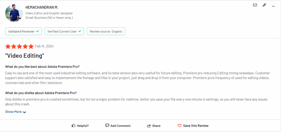Click the paragraph starting "Only dislike in premiere pro"
281x132 pixels.
136,102
